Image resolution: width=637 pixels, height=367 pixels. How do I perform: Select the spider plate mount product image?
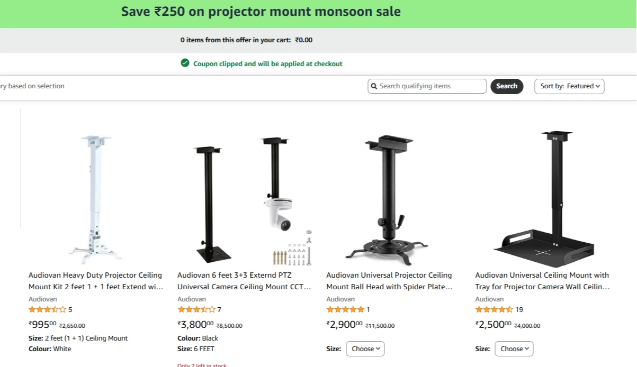click(x=388, y=200)
